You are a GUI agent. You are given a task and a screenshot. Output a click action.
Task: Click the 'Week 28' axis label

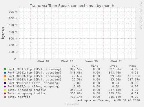[43, 61]
